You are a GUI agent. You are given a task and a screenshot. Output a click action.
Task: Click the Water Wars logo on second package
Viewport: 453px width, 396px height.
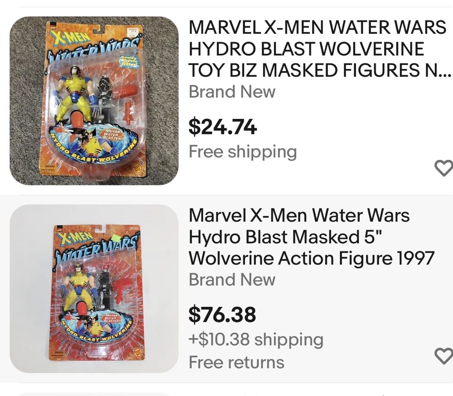pos(98,249)
